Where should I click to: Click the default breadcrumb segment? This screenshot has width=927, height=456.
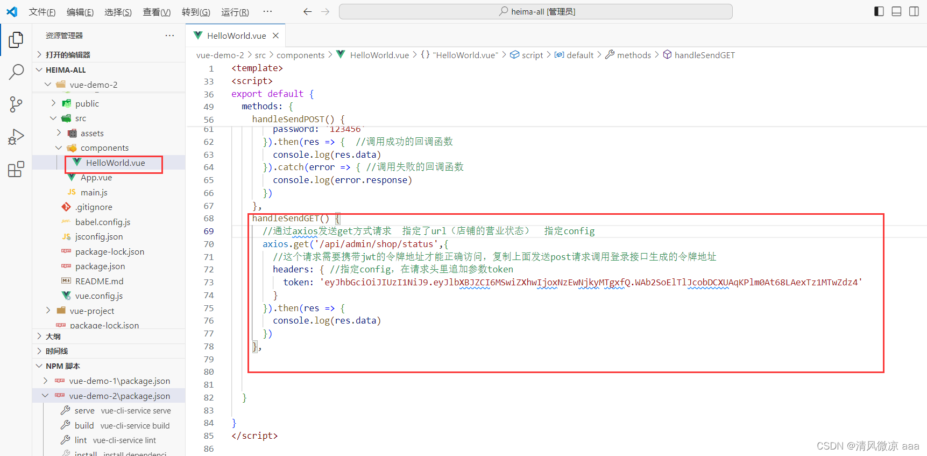click(574, 55)
